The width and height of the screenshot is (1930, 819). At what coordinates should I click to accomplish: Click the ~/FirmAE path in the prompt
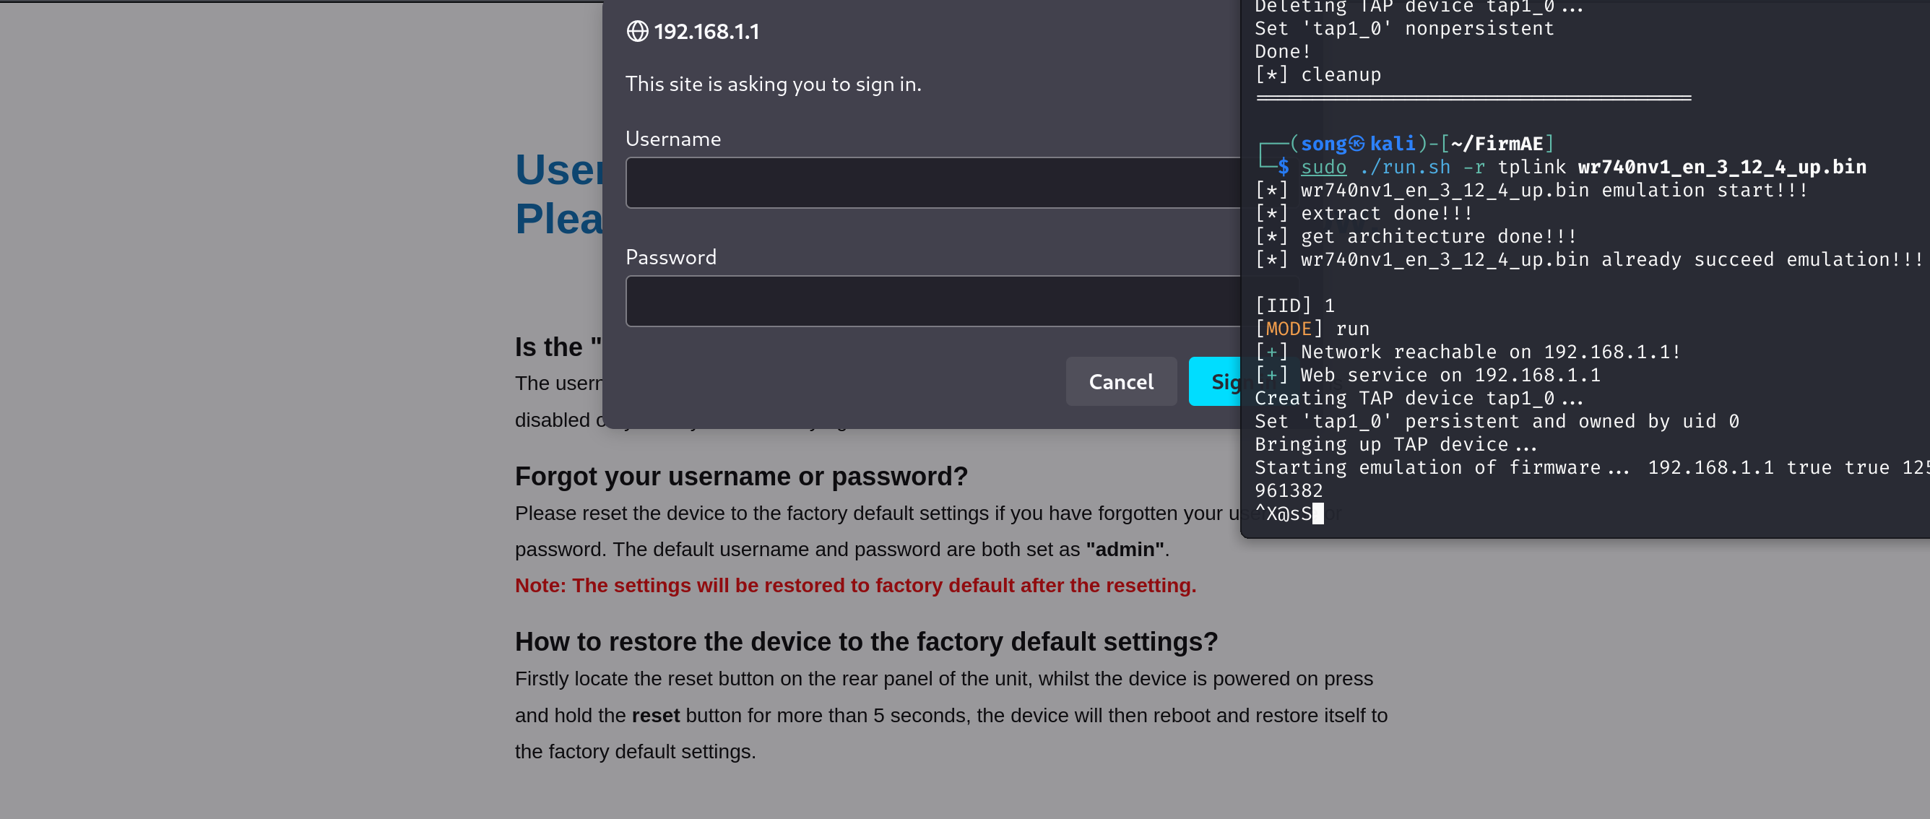[x=1496, y=143]
